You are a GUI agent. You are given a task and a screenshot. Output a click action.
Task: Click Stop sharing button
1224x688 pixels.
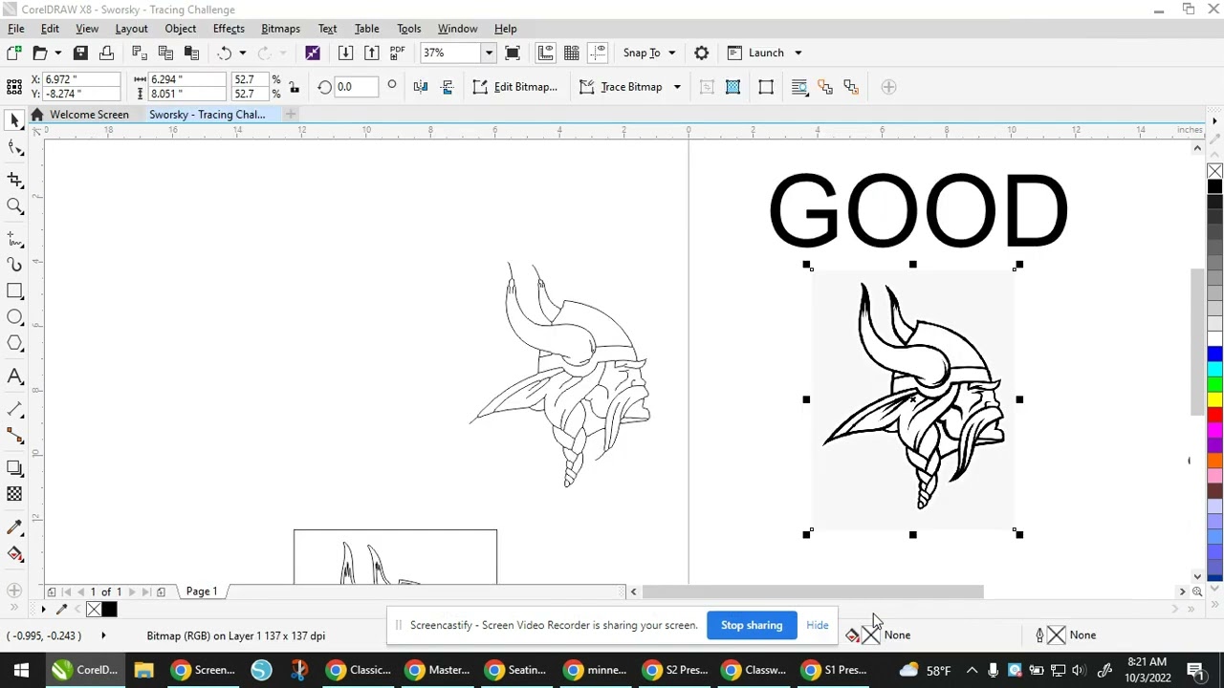click(752, 625)
